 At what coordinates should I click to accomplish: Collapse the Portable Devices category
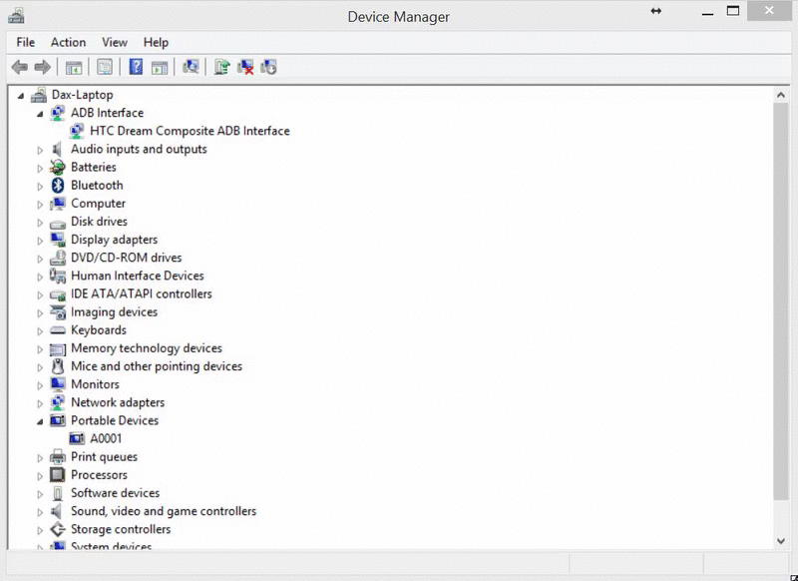[40, 421]
